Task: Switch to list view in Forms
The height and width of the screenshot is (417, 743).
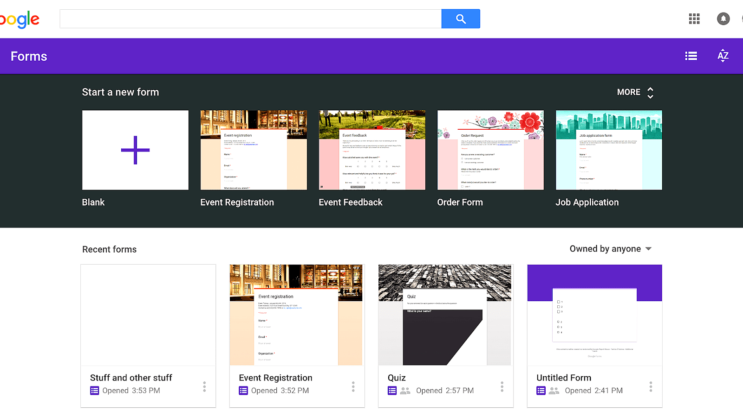Action: point(691,56)
